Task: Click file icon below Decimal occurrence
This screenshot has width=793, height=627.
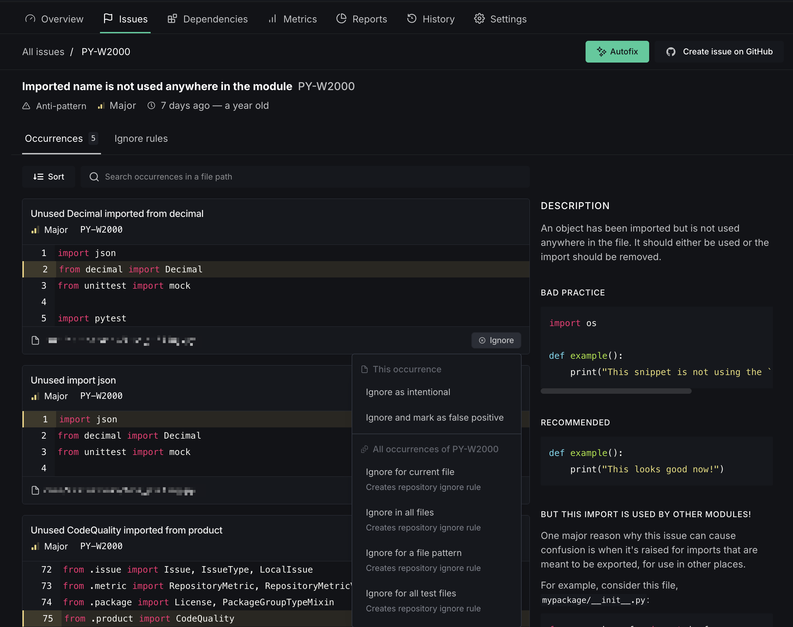Action: tap(35, 340)
